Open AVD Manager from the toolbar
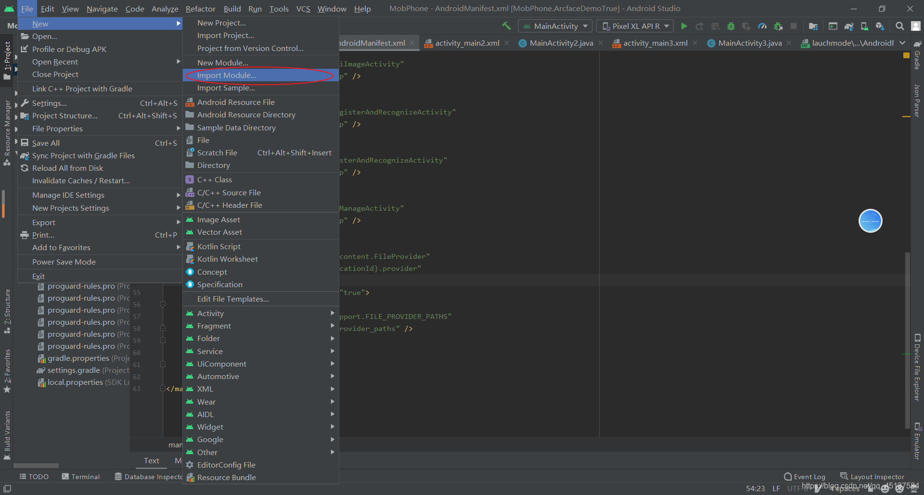Viewport: 924px width, 495px height. 864,26
